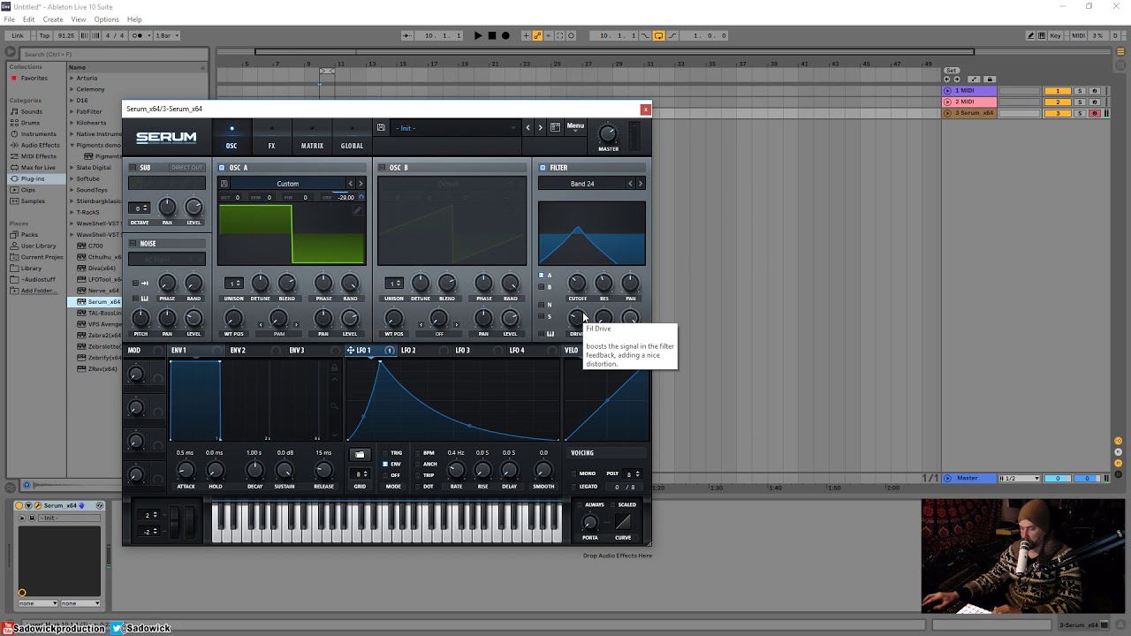Open the Band 24 filter type menu
The height and width of the screenshot is (636, 1131).
582,184
